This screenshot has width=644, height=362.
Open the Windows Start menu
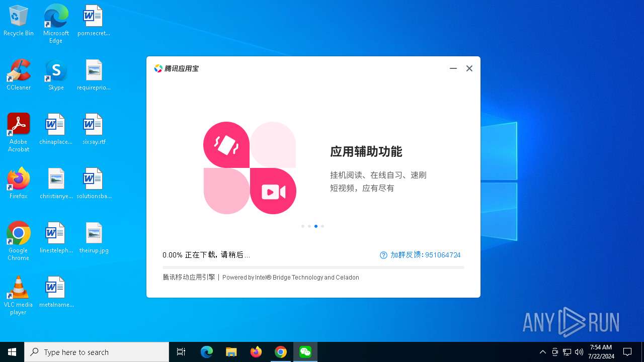[x=12, y=352]
